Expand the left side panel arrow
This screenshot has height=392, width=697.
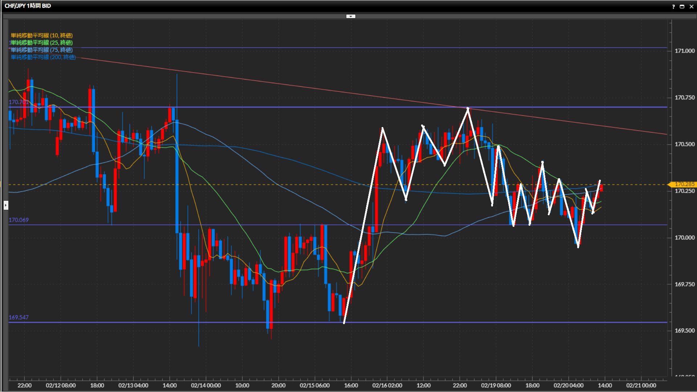(x=6, y=205)
